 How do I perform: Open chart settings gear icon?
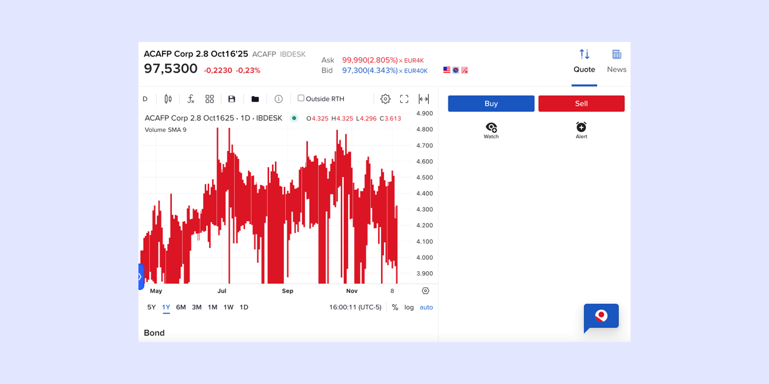(x=386, y=99)
